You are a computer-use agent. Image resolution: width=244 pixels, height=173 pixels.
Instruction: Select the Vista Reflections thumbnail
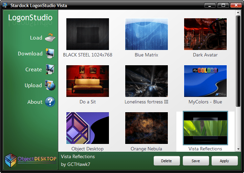205,128
